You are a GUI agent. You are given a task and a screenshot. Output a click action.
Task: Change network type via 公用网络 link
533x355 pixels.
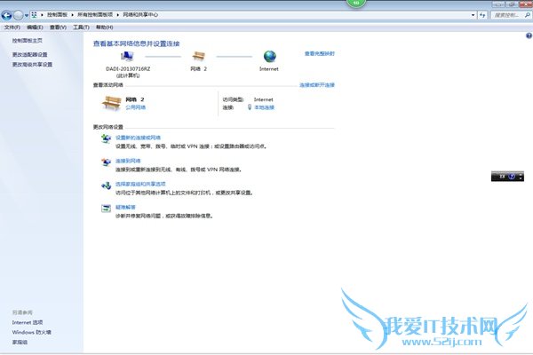click(x=135, y=107)
